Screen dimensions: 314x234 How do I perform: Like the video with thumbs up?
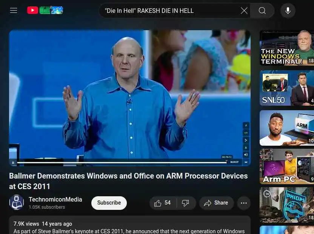click(163, 203)
